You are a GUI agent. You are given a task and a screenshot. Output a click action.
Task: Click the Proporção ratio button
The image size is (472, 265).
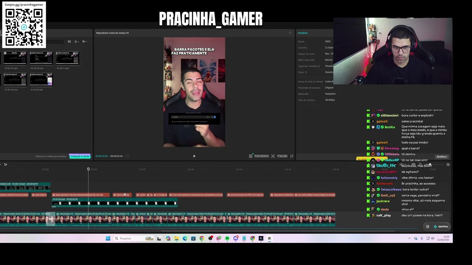point(282,156)
